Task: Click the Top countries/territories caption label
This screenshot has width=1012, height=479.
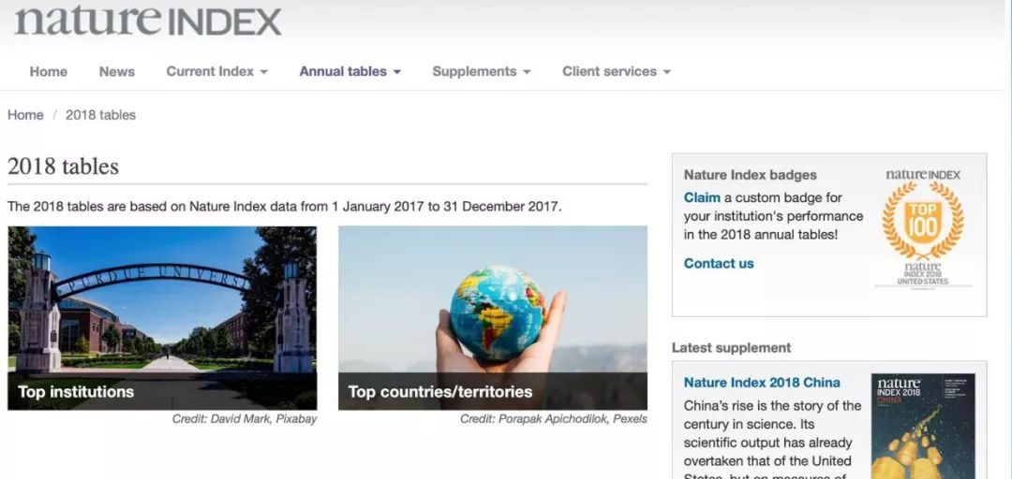Action: (x=440, y=391)
